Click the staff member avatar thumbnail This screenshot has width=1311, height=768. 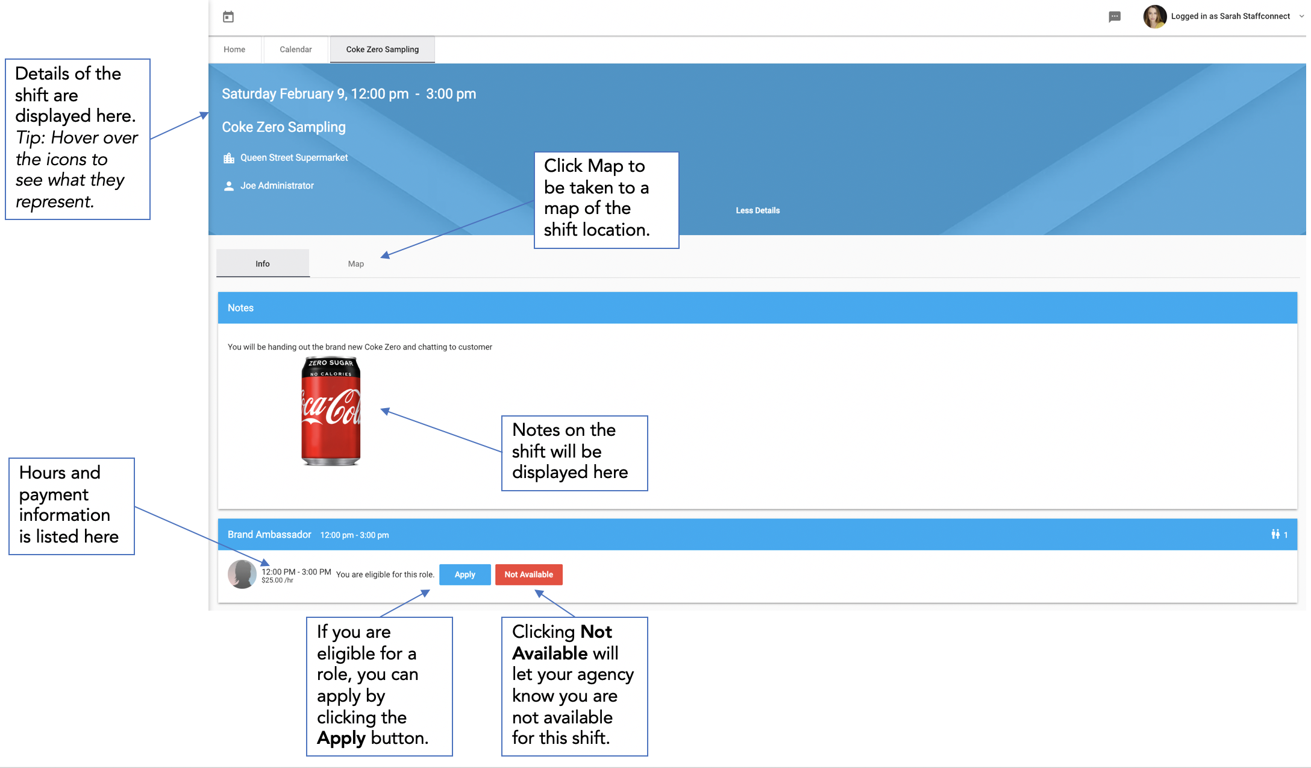click(x=242, y=574)
